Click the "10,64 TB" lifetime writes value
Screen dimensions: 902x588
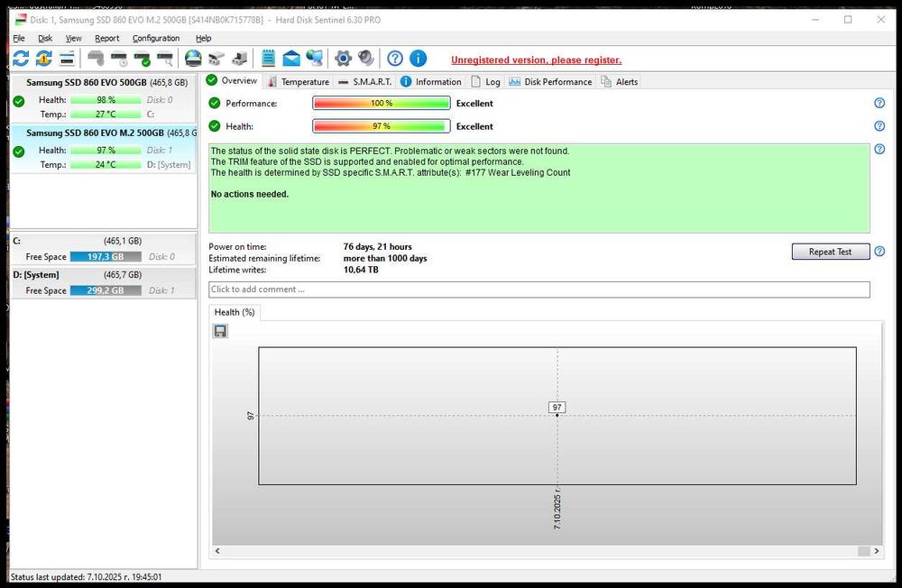click(361, 270)
